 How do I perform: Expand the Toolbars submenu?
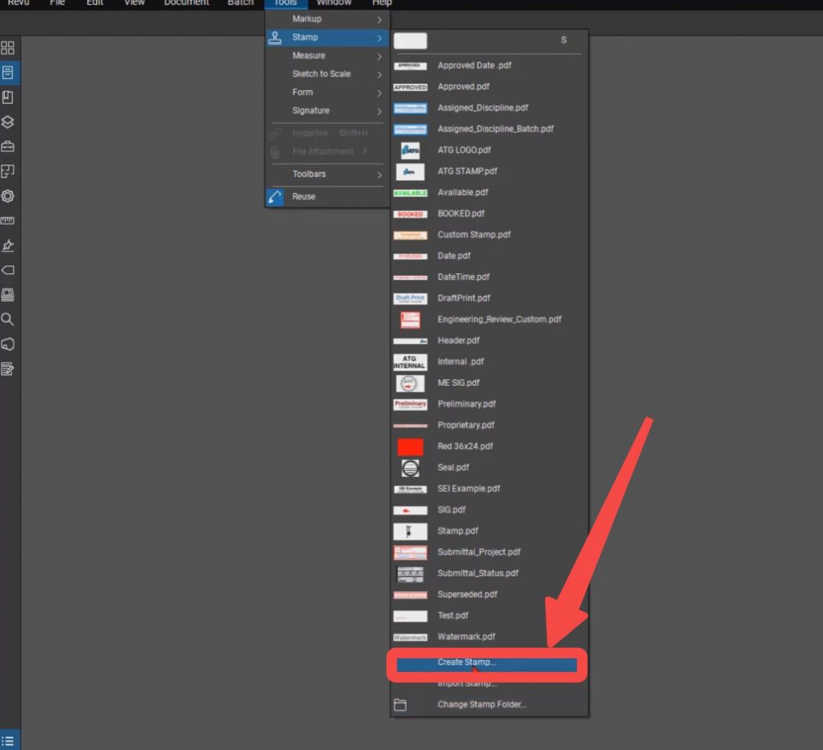[309, 174]
